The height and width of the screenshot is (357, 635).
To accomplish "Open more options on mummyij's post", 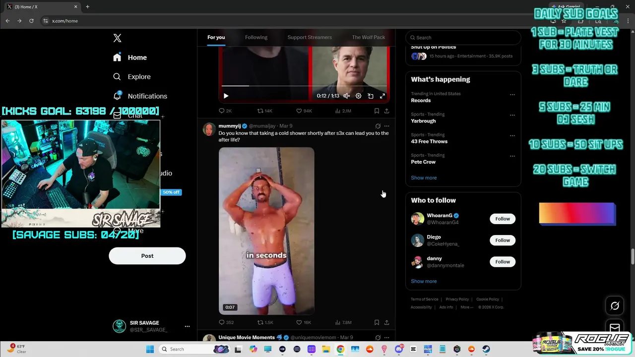I will tap(387, 126).
